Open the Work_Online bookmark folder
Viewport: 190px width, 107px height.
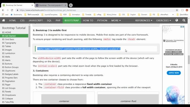[110, 15]
